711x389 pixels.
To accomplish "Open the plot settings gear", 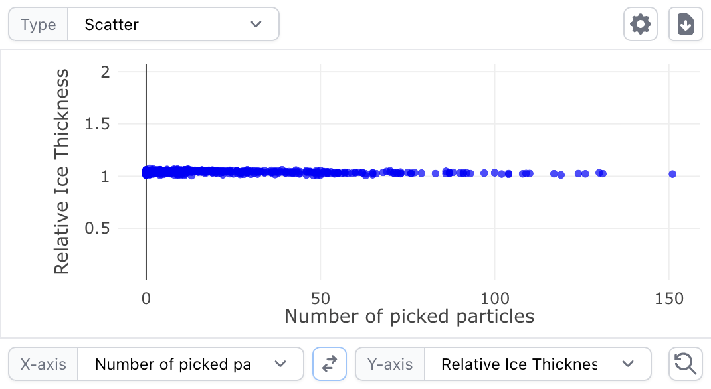I will click(x=640, y=25).
